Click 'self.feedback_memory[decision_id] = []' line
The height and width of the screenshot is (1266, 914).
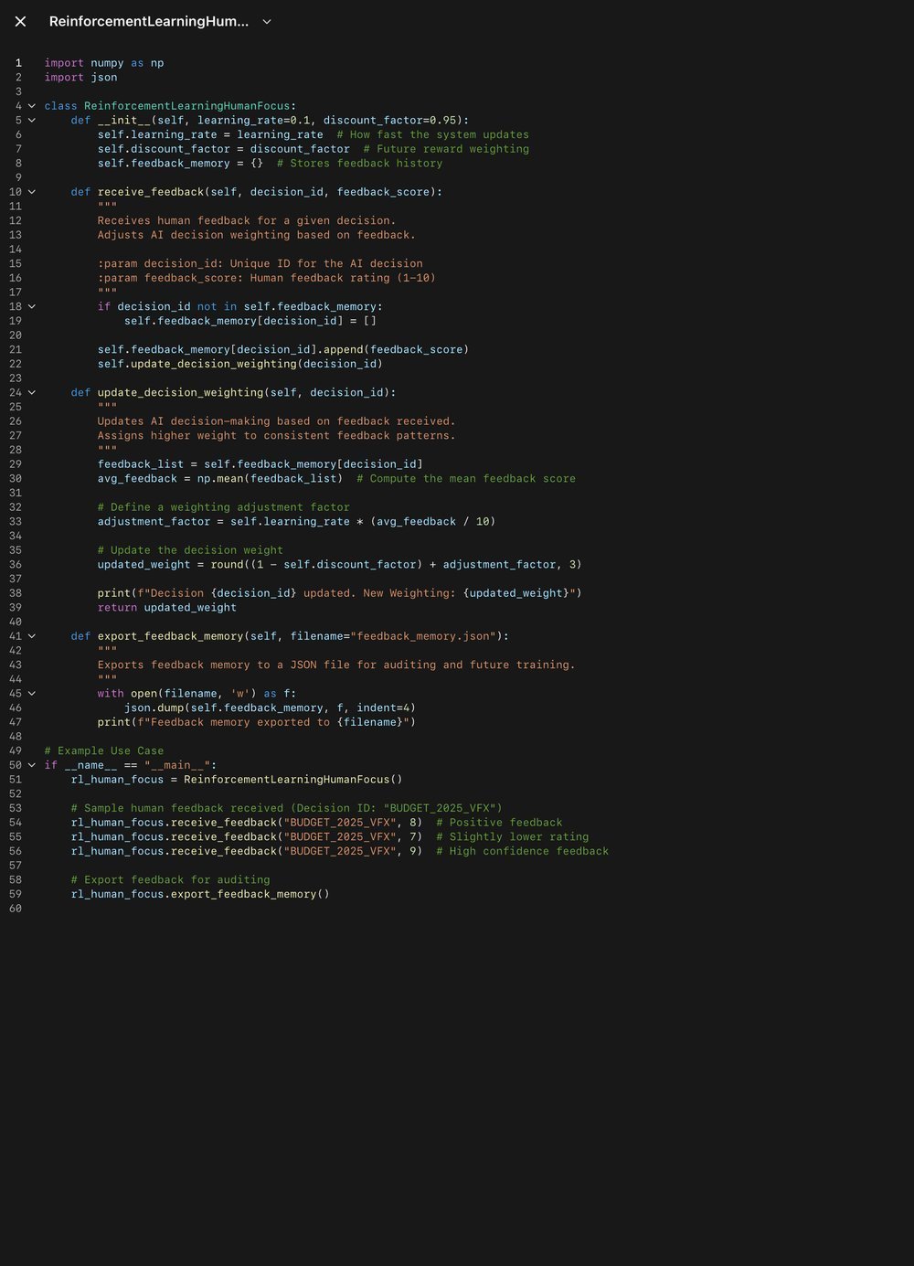click(x=250, y=321)
